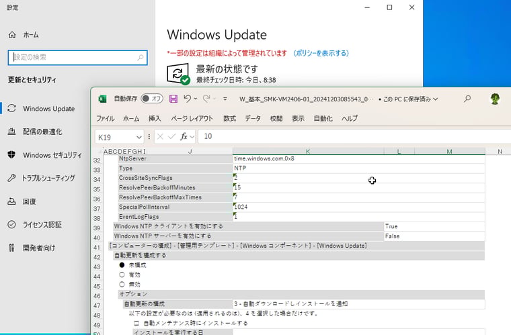Click the EventLogFlags label cell
This screenshot has height=335, width=511.
tap(175, 217)
